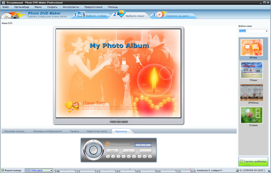Open the Меню menu
The image size is (271, 173).
pos(38,7)
